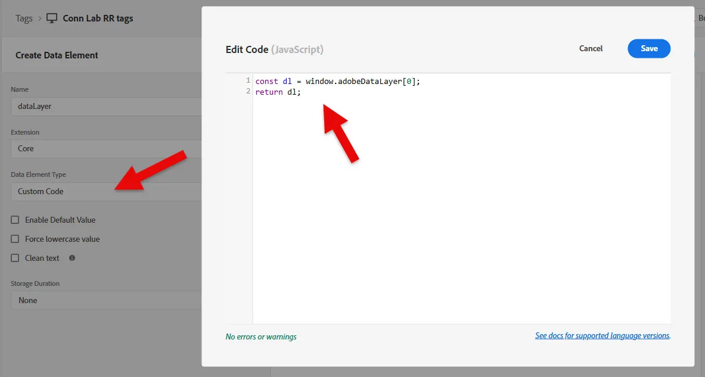
Task: Cancel the Edit Code dialog
Action: tap(591, 48)
